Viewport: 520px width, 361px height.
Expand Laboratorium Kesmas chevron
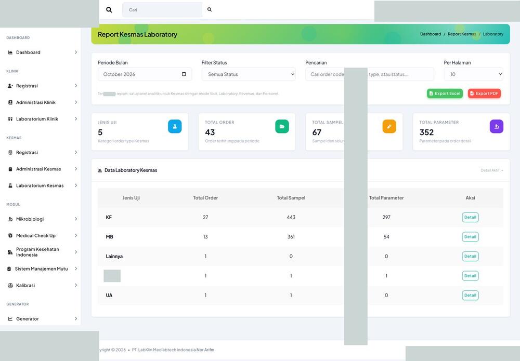click(x=76, y=185)
